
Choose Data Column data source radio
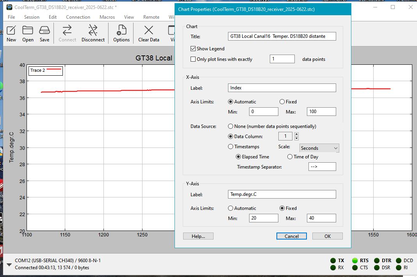coord(231,137)
